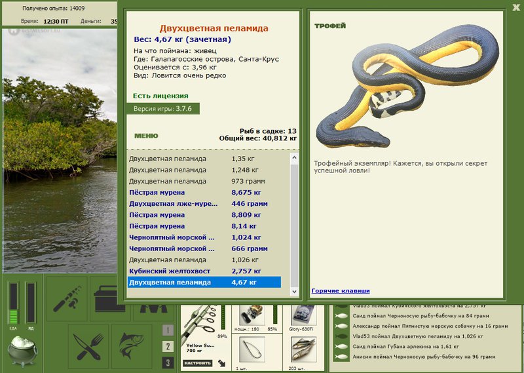This screenshot has height=373, width=524.
Task: Click the Версия игры: 3.7.6 badge
Action: pos(162,109)
